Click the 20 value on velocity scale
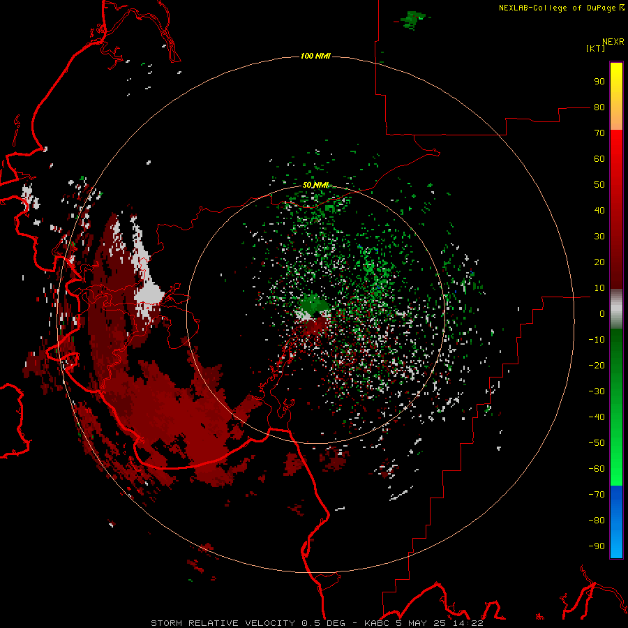The width and height of the screenshot is (628, 628). 599,262
